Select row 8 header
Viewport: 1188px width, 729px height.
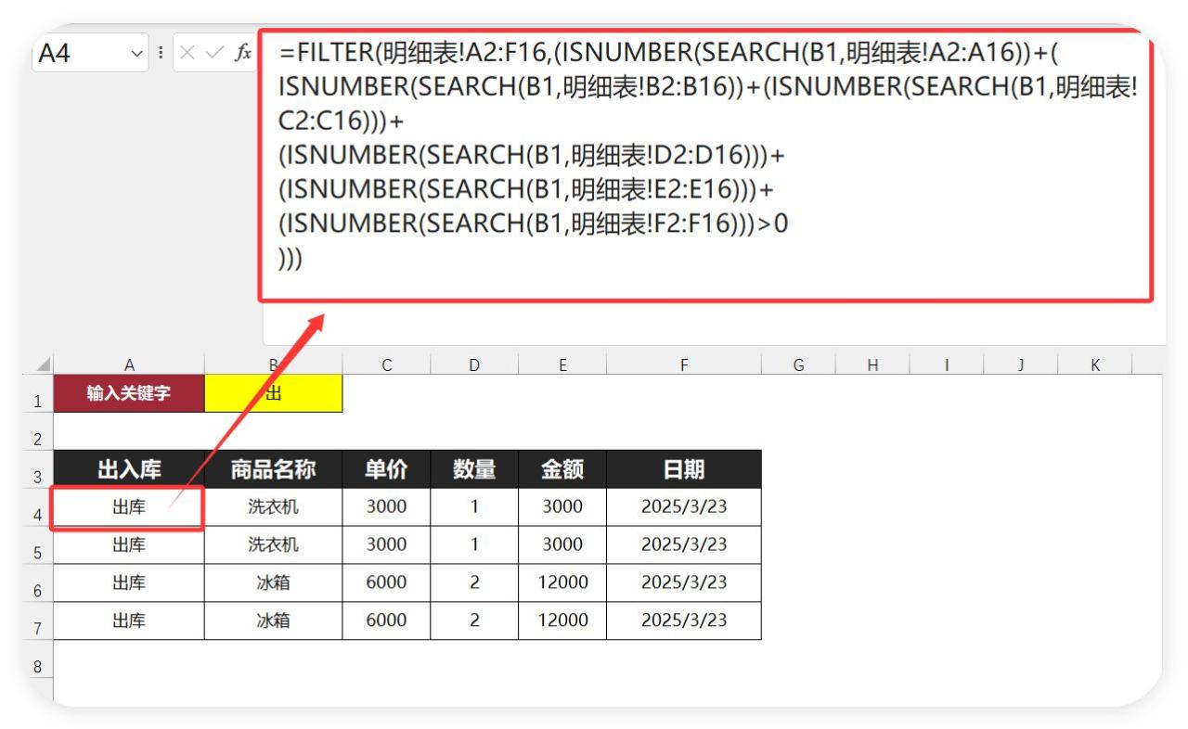tap(39, 659)
